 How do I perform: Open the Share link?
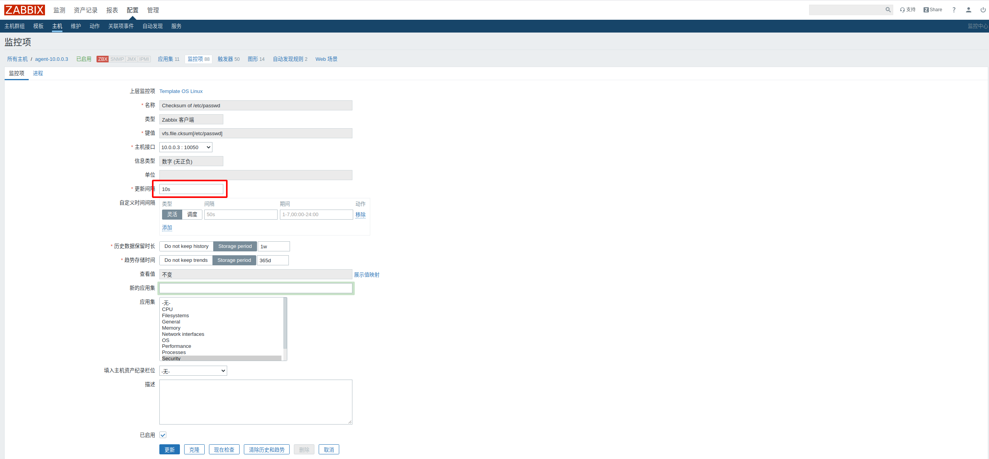click(x=933, y=10)
